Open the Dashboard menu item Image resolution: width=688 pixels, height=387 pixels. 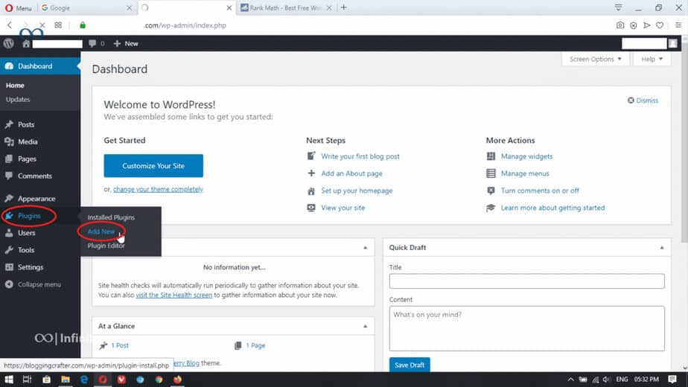click(40, 65)
